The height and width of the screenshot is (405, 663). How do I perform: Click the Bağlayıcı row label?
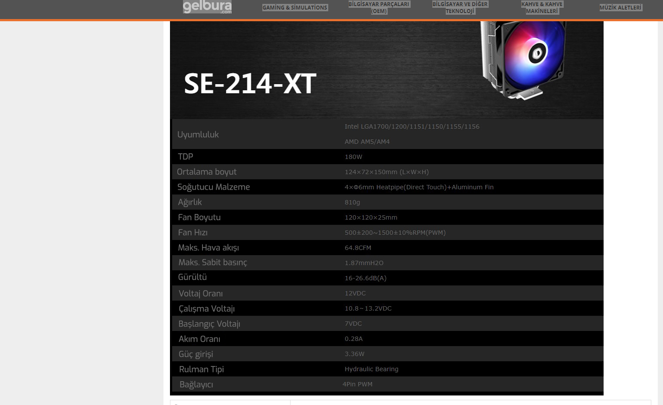[x=196, y=385]
